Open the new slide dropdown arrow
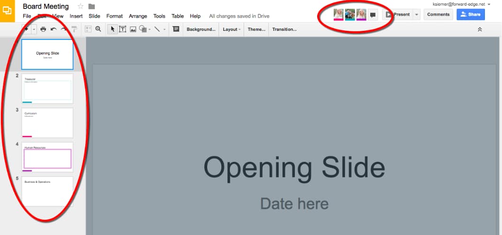This screenshot has height=235, width=502. click(34, 29)
